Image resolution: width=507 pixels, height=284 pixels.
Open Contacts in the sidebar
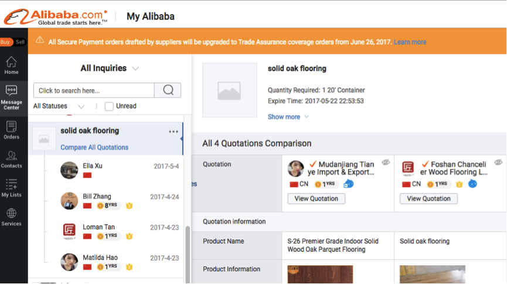click(x=11, y=160)
